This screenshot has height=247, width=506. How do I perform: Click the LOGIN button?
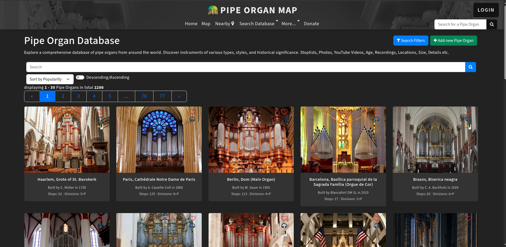click(486, 10)
